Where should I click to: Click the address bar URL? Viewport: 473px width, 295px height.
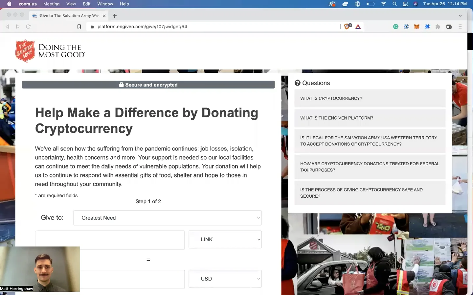point(142,27)
